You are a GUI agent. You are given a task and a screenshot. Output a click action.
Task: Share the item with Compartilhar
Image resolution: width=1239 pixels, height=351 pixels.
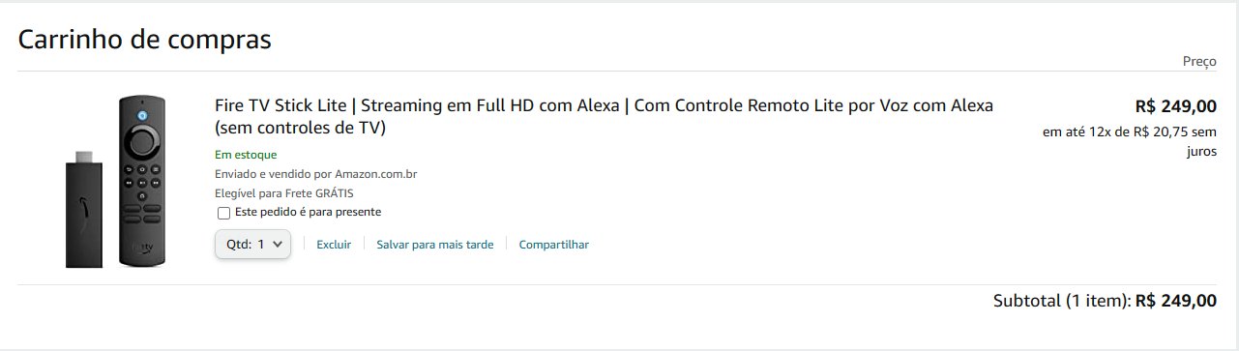[x=554, y=245]
